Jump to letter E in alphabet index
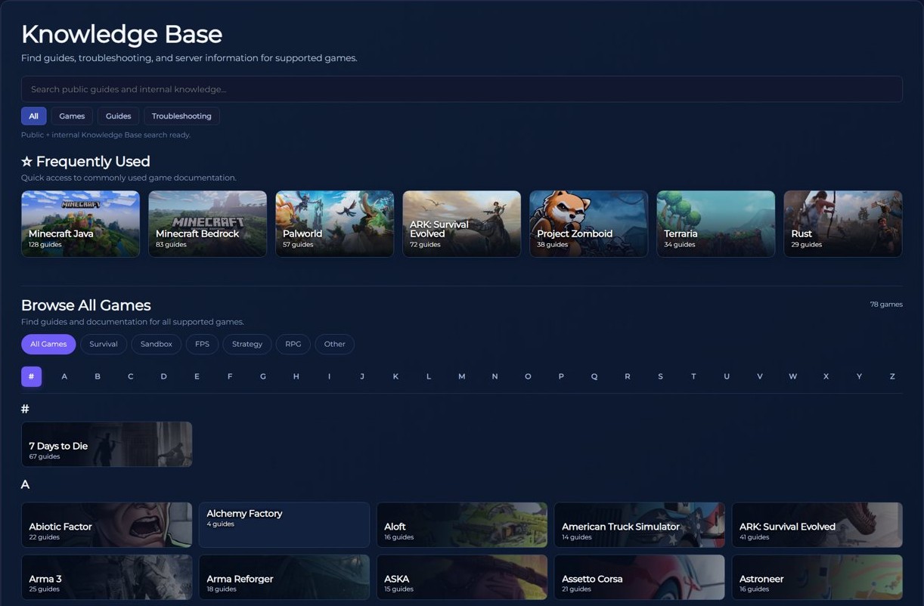The image size is (924, 606). 197,376
